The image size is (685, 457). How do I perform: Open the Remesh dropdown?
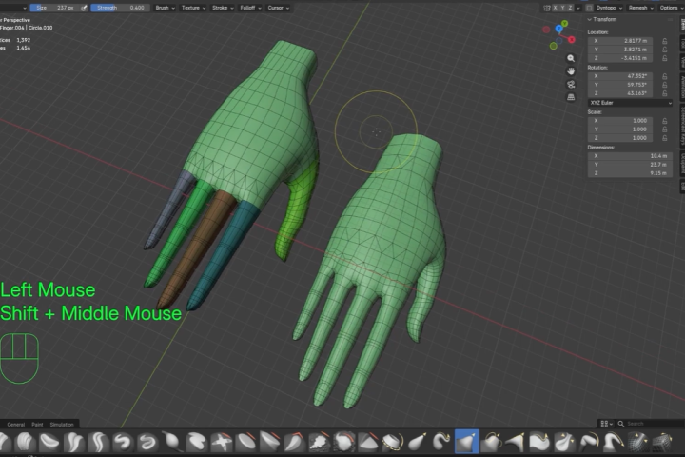click(641, 8)
